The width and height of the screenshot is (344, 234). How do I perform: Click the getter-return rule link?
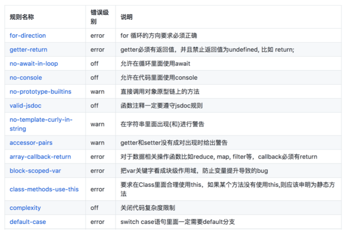coord(28,50)
